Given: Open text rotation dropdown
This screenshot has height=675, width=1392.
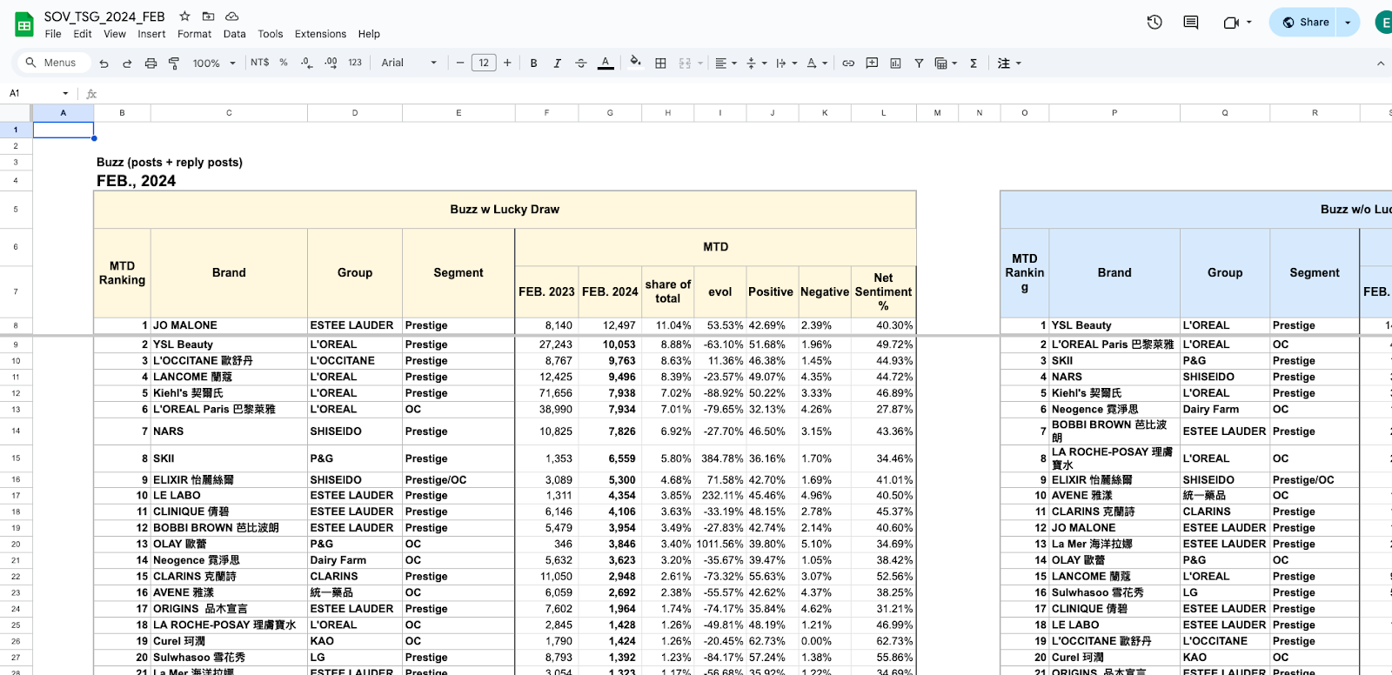Looking at the screenshot, I should [x=816, y=63].
